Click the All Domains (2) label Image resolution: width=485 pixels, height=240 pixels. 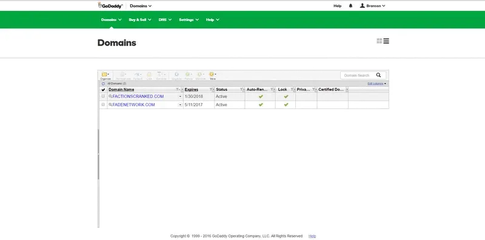coord(116,84)
